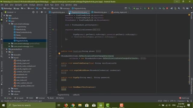The width and height of the screenshot is (193, 108).
Task: Open the TODO tool window
Action: click(x=30, y=98)
